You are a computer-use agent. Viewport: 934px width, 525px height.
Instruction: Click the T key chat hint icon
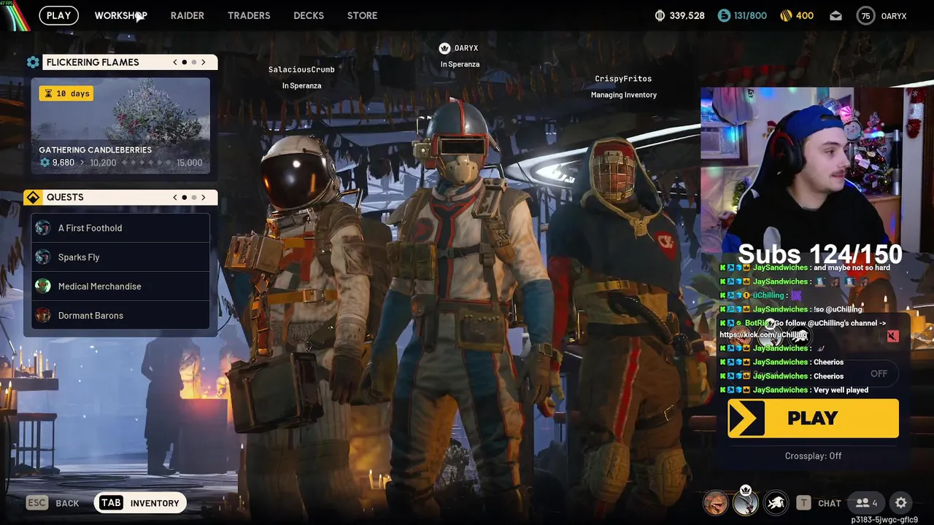803,502
